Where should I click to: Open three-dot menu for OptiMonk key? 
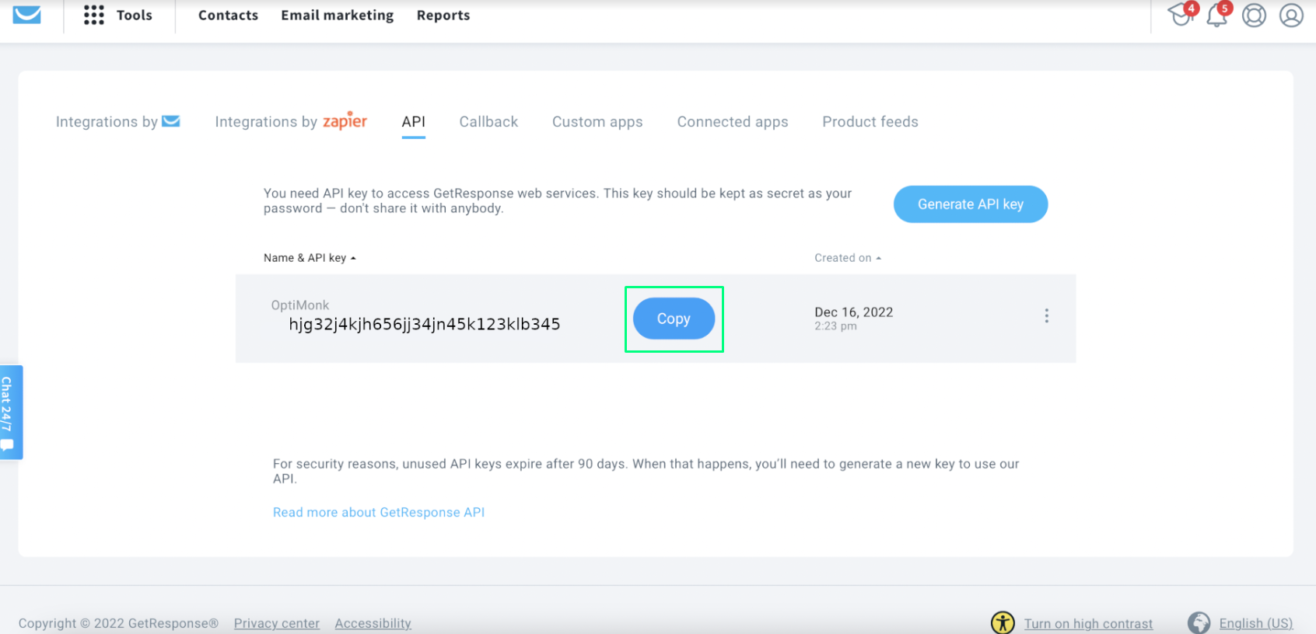pos(1047,315)
